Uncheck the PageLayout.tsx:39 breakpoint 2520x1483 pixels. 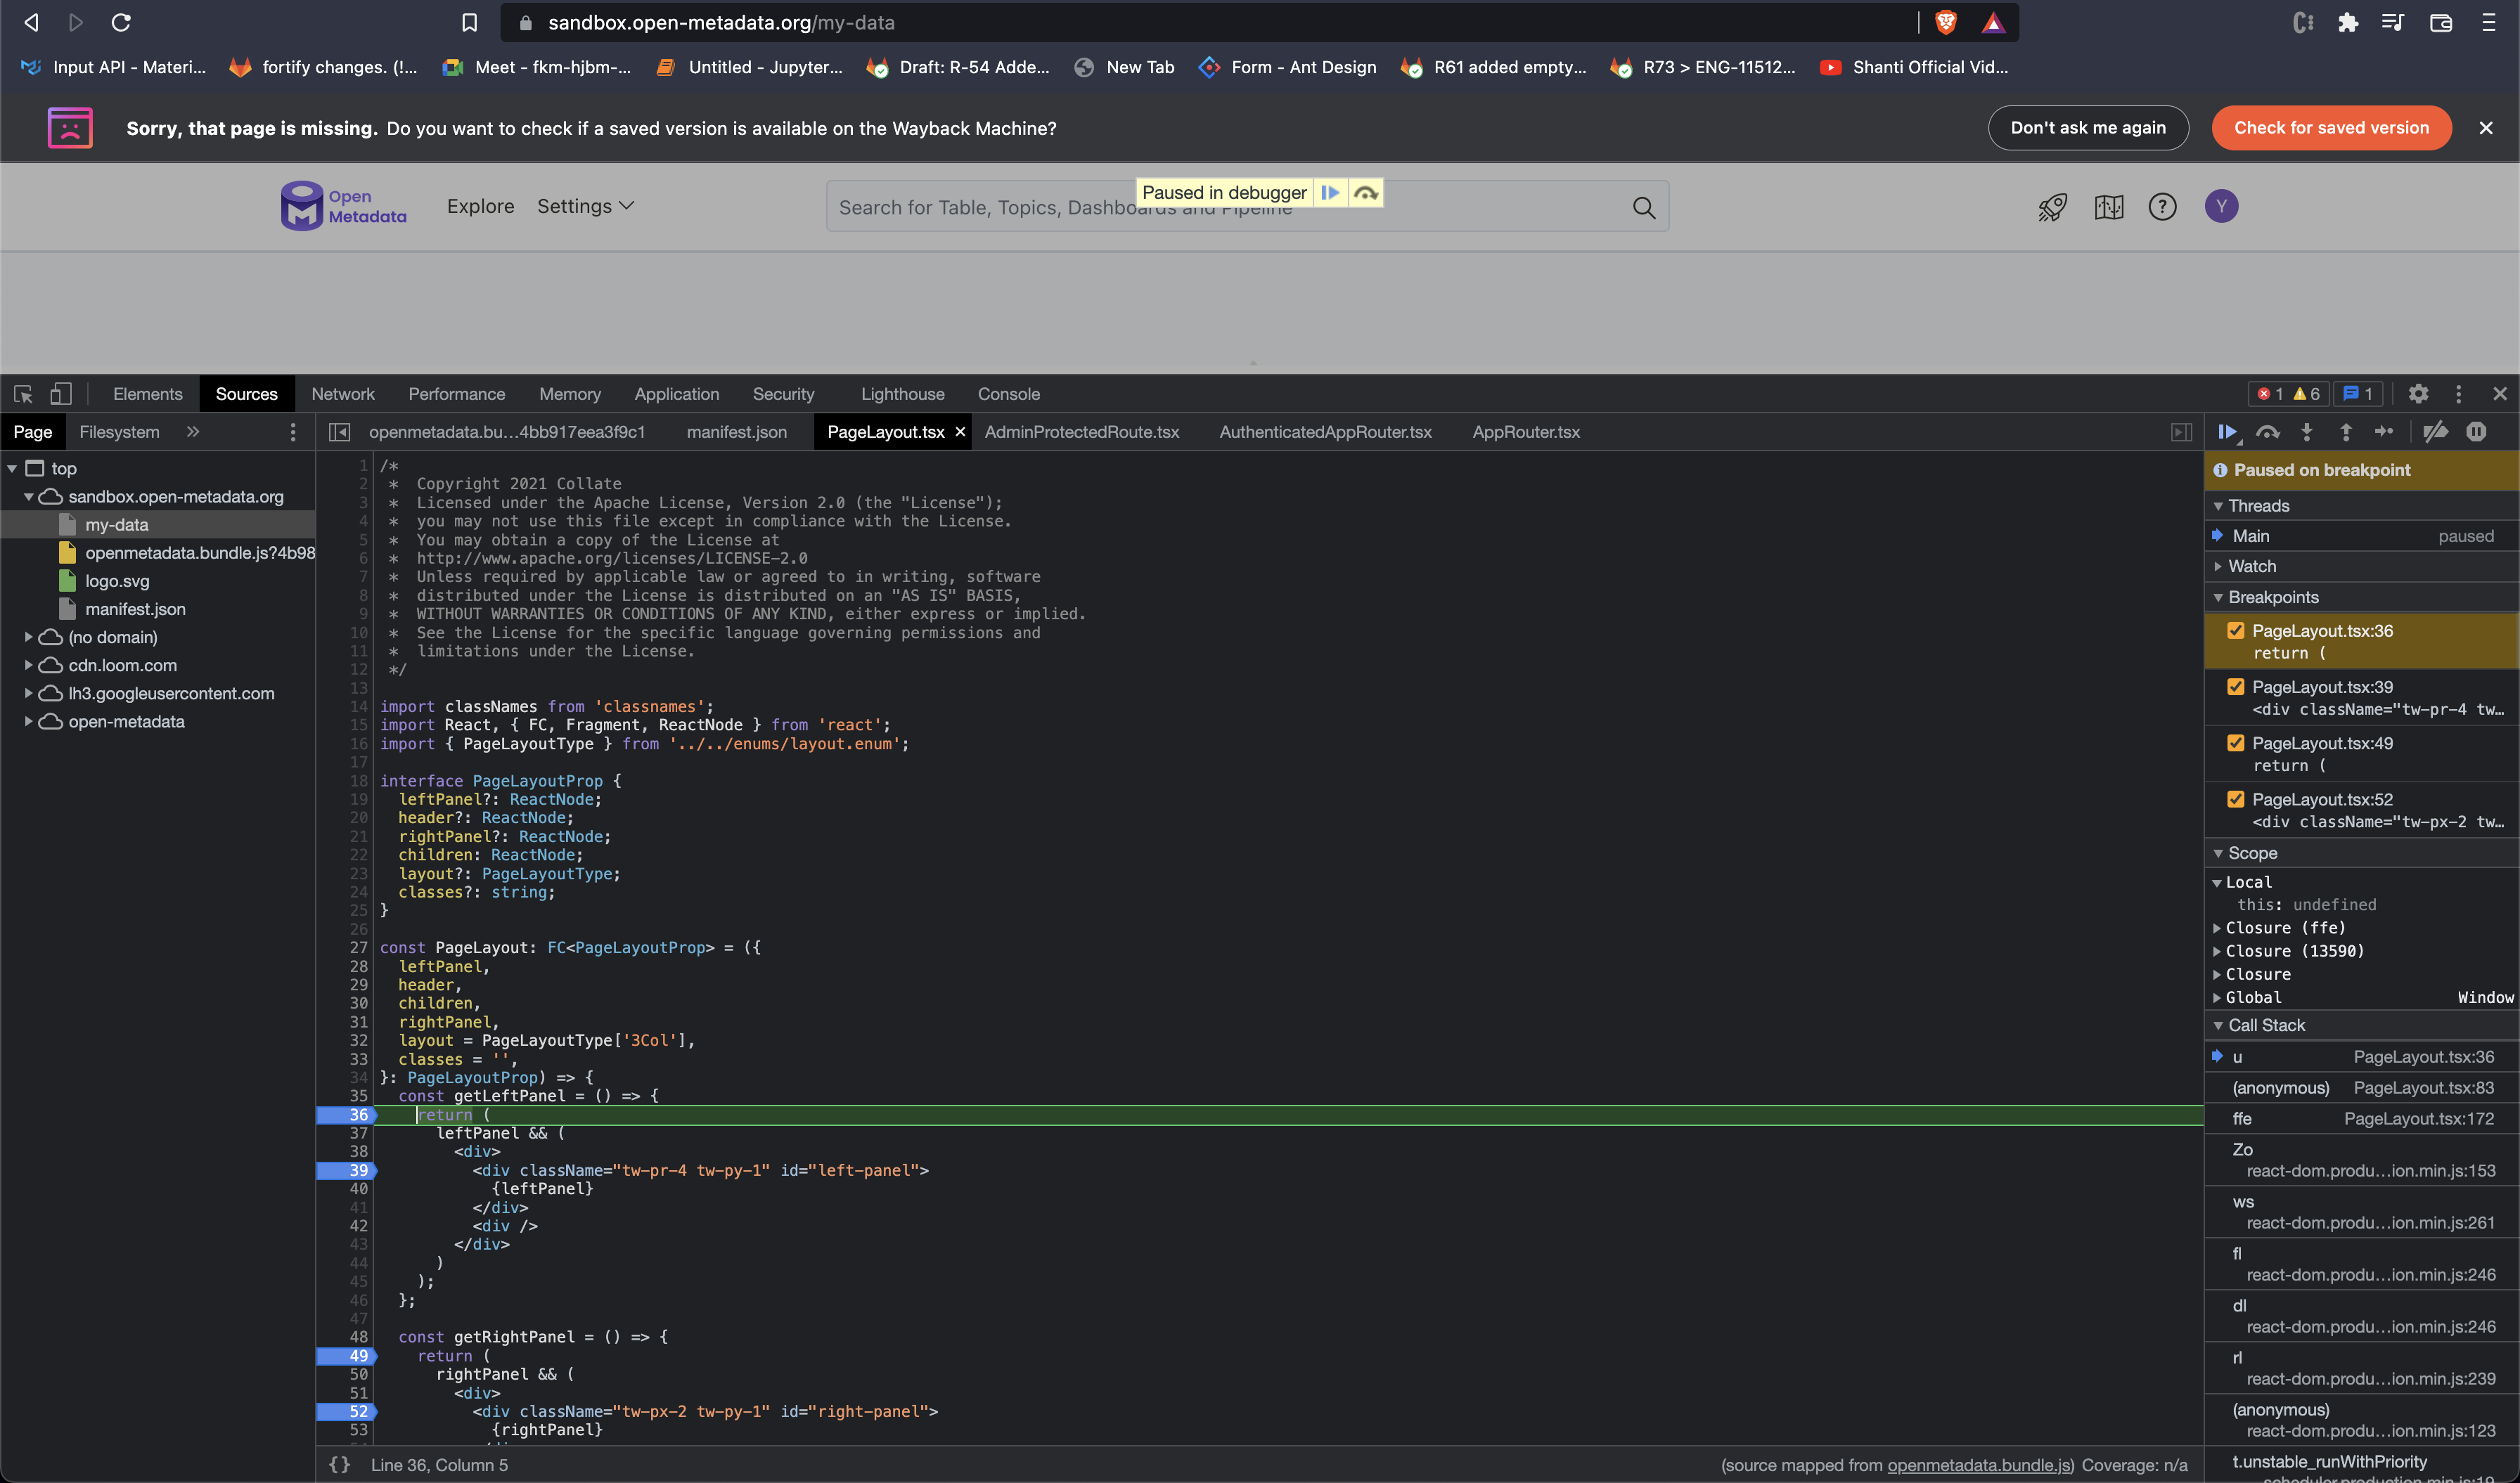point(2236,687)
